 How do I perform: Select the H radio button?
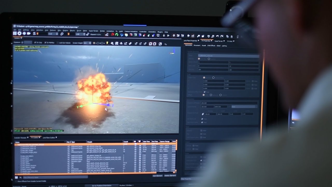click(x=102, y=43)
